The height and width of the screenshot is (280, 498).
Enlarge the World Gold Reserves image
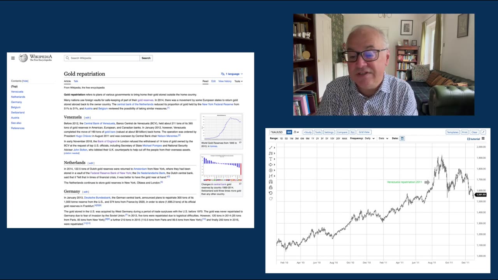point(240,143)
